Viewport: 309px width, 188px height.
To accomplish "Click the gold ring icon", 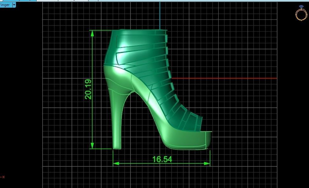I will click(x=301, y=13).
